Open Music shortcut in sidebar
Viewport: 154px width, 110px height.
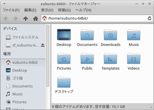[23, 94]
